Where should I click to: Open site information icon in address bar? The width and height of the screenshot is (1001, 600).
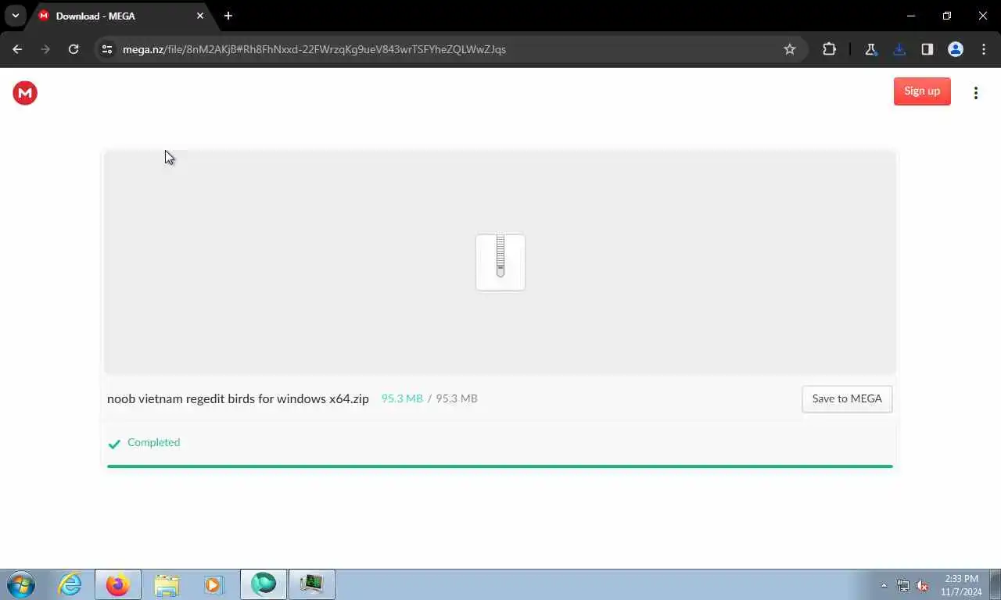click(108, 49)
